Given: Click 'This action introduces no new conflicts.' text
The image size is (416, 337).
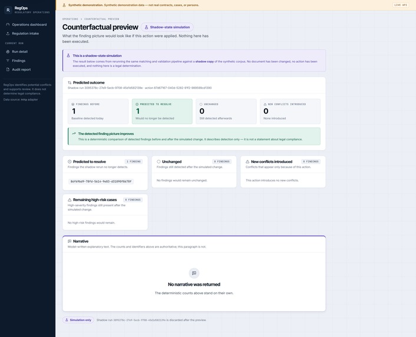Looking at the screenshot, I should (272, 181).
